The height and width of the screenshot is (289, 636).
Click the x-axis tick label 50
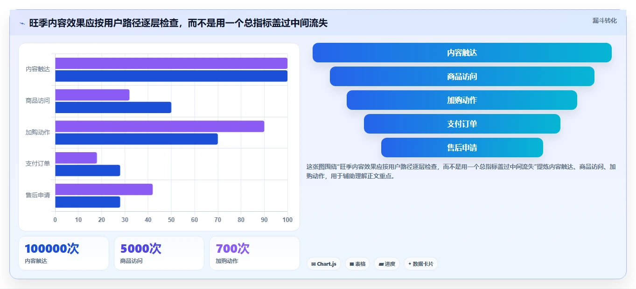171,220
